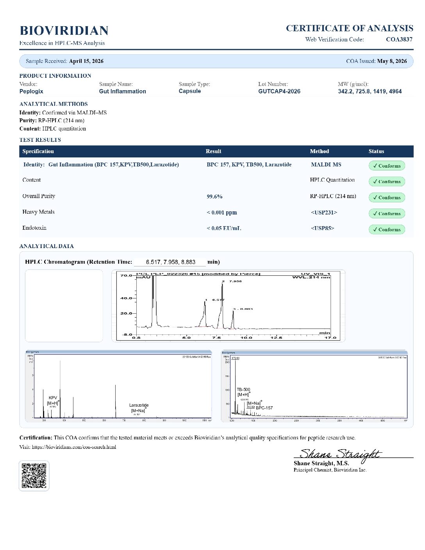Click the MALDI MS method cell

tap(326, 164)
